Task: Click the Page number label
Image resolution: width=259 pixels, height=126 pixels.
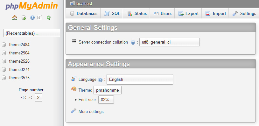Action: pyautogui.click(x=31, y=90)
